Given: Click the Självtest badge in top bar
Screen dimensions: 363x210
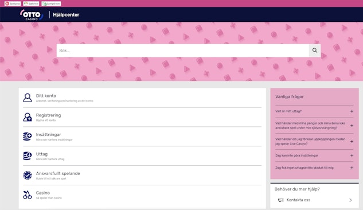Looking at the screenshot, I should (x=31, y=3).
